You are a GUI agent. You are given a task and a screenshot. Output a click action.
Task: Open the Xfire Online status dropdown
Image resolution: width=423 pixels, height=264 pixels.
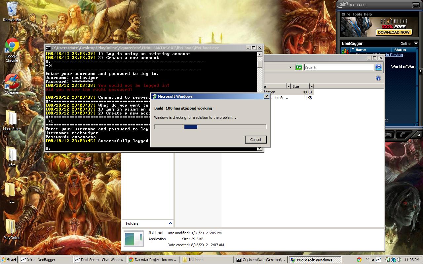(416, 44)
